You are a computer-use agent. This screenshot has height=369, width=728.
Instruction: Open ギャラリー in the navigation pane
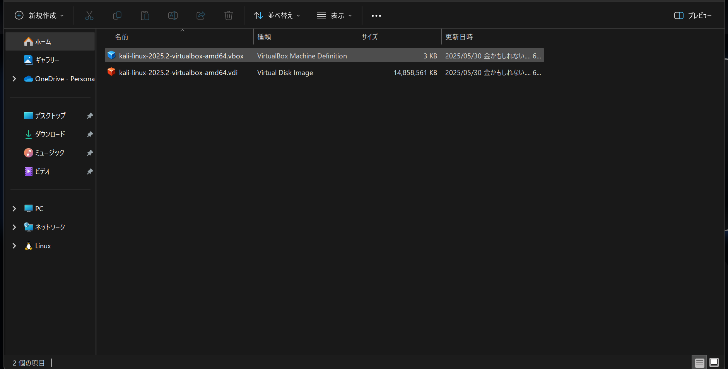click(x=47, y=60)
